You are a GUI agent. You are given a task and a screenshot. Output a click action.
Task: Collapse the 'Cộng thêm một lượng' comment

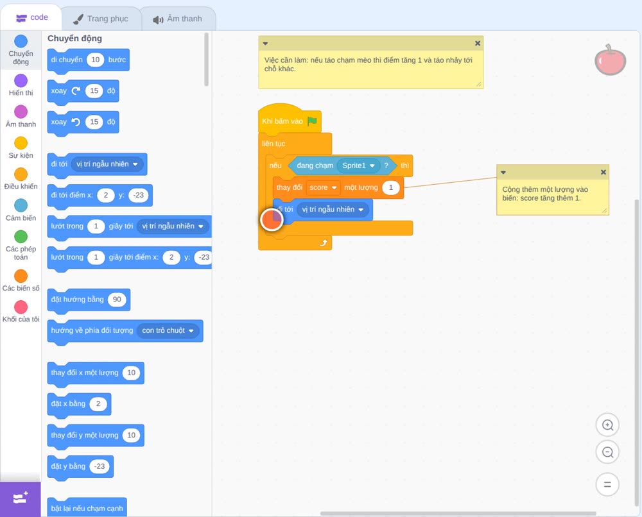pyautogui.click(x=503, y=172)
